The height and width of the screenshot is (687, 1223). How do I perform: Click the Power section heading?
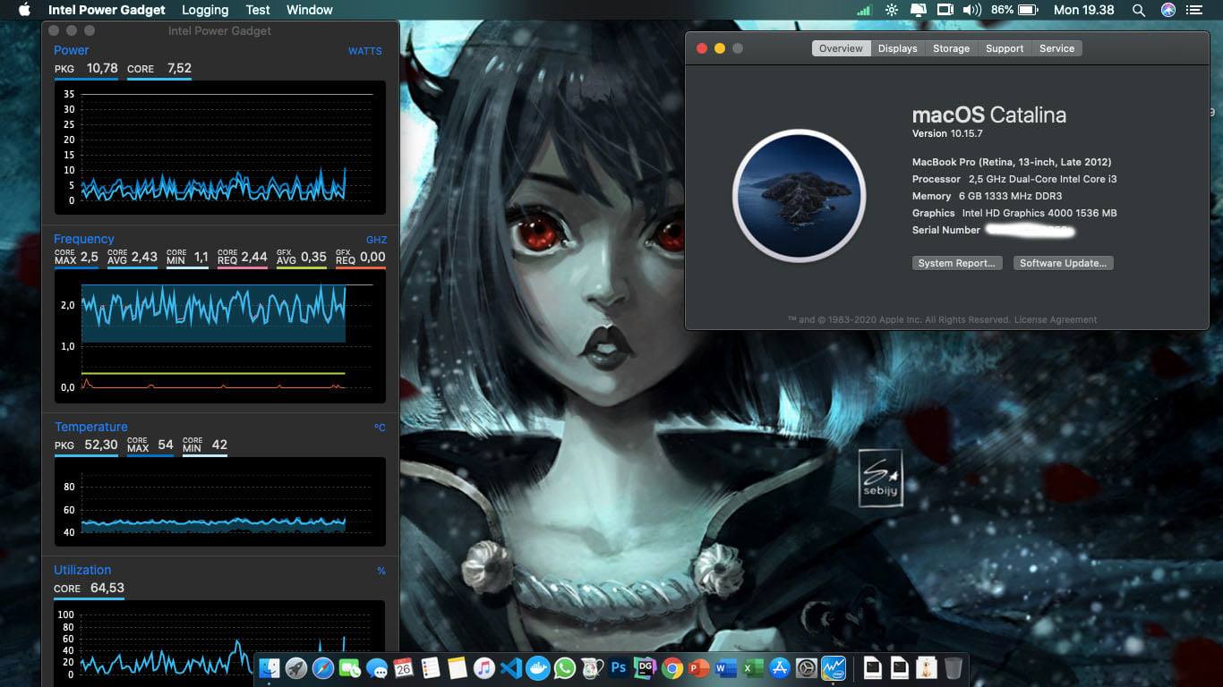(x=71, y=50)
